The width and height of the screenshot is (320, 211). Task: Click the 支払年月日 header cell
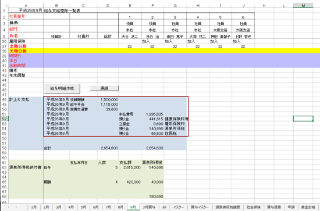(83, 163)
